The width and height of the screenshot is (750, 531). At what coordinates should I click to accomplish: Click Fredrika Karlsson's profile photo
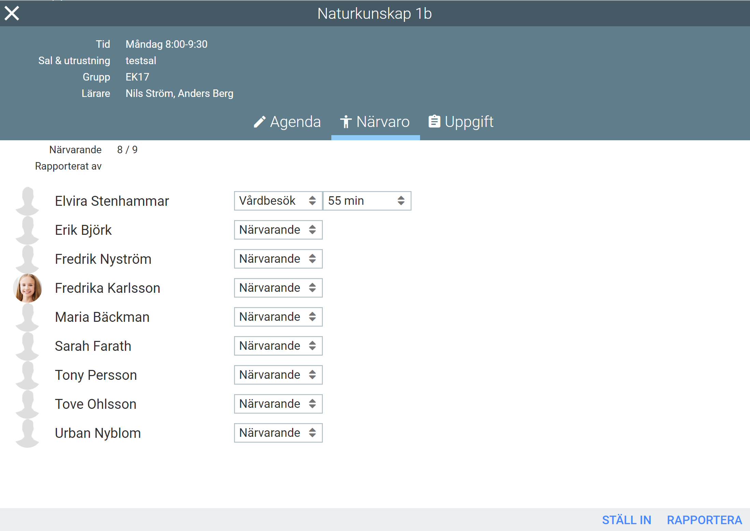pos(28,288)
